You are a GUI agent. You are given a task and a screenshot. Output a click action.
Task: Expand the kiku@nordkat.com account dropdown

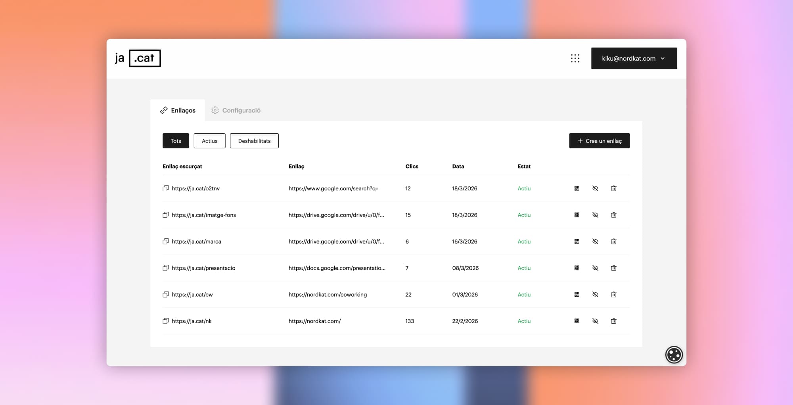click(634, 58)
